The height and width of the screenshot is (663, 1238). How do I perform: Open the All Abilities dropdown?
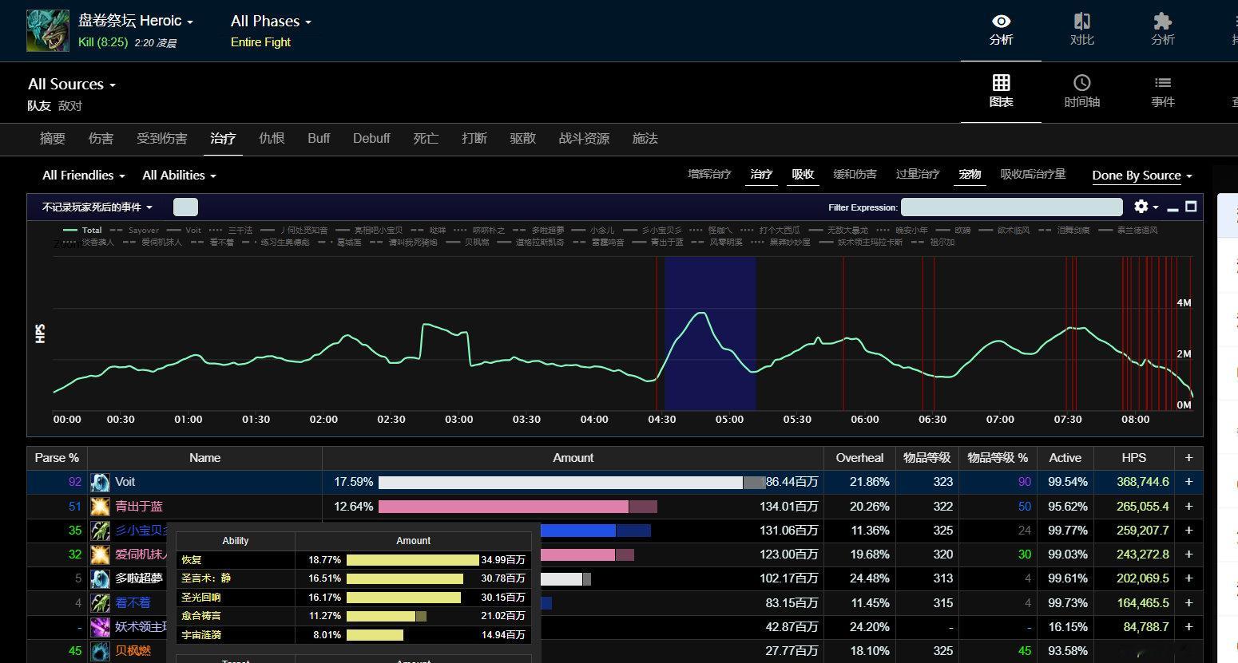[x=179, y=176]
